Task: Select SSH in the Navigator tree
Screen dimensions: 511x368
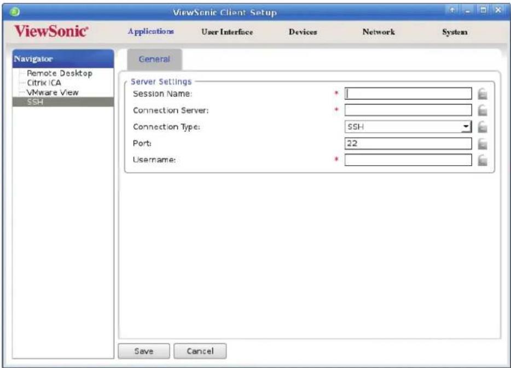Action: tap(63, 102)
